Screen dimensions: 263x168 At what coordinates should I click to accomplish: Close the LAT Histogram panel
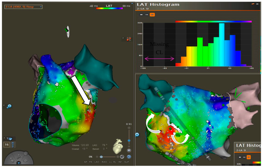pos(257,4)
